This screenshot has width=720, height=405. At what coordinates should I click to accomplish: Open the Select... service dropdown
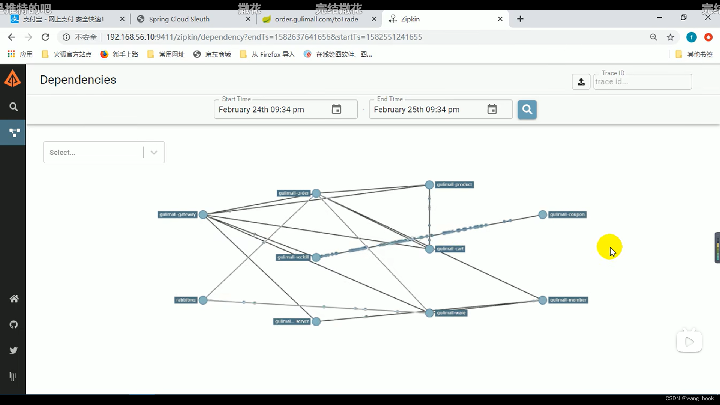click(x=104, y=152)
